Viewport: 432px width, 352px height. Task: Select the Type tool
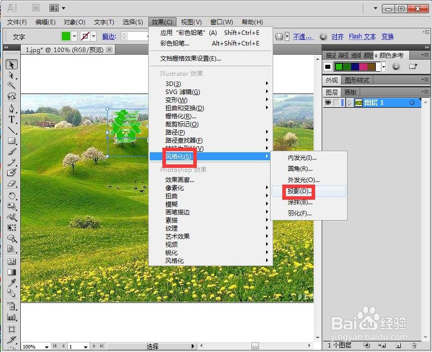pos(12,119)
